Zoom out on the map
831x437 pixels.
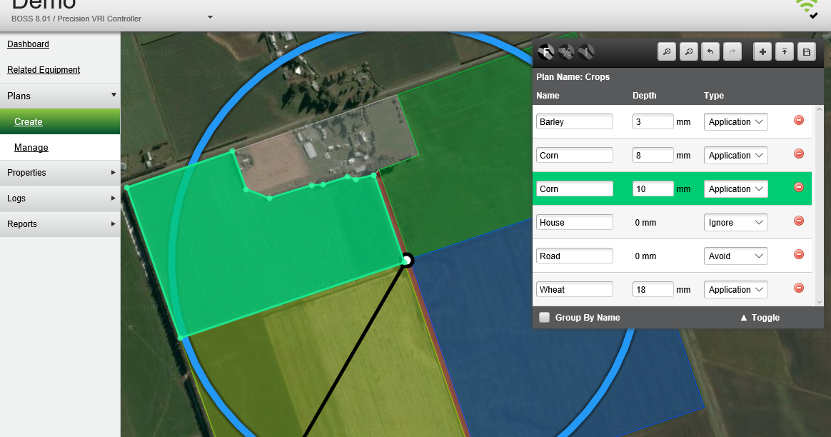(x=688, y=51)
